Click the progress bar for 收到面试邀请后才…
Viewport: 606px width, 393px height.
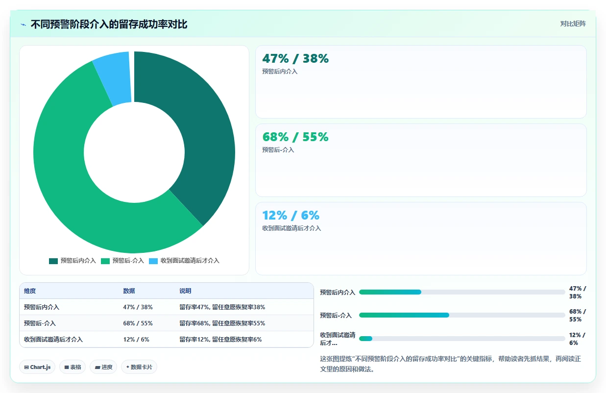[x=462, y=339]
